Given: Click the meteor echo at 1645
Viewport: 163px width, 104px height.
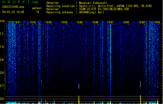Looking at the screenshot, I should coord(79,86).
